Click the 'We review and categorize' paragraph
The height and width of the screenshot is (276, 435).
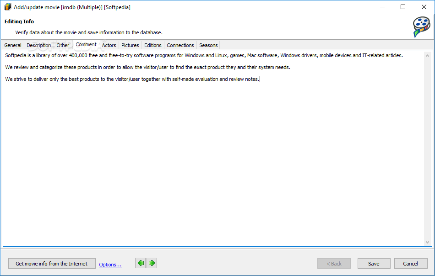pos(147,67)
